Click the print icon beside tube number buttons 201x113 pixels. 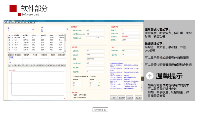point(10,65)
